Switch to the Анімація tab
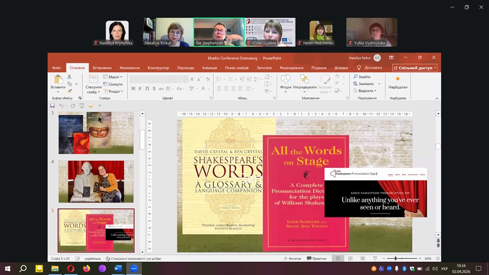 (209, 68)
